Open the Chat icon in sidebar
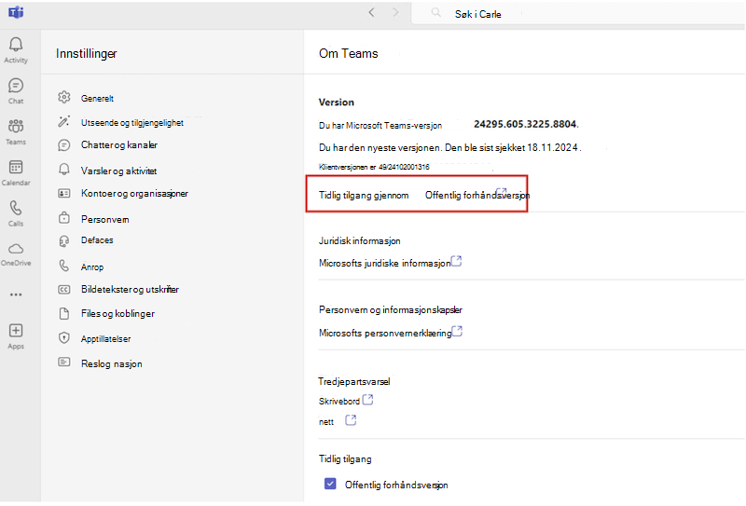The height and width of the screenshot is (506, 746). [16, 86]
